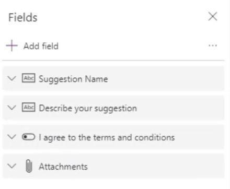This screenshot has width=230, height=189.
Task: Open the three-dot more options menu
Action: coord(213,45)
